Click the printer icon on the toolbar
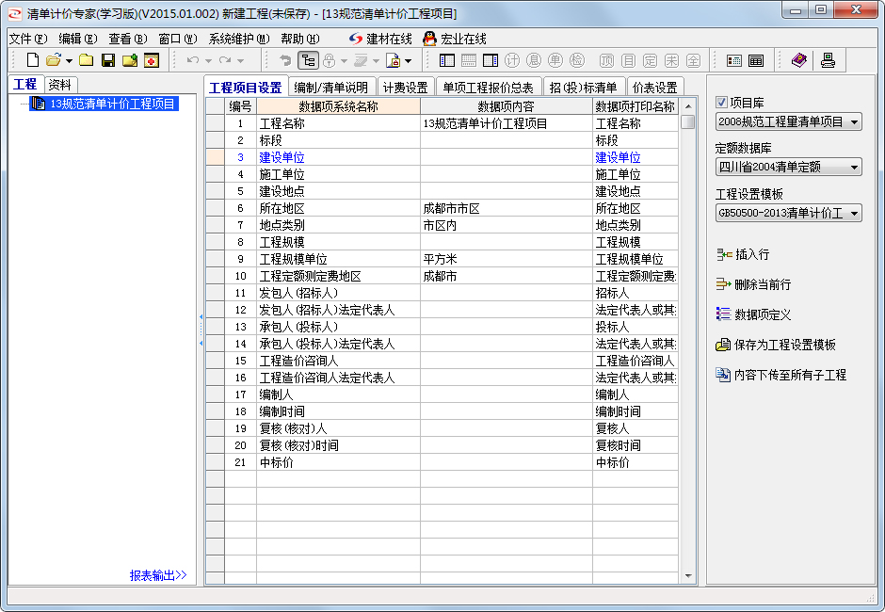This screenshot has height=612, width=885. (x=829, y=59)
